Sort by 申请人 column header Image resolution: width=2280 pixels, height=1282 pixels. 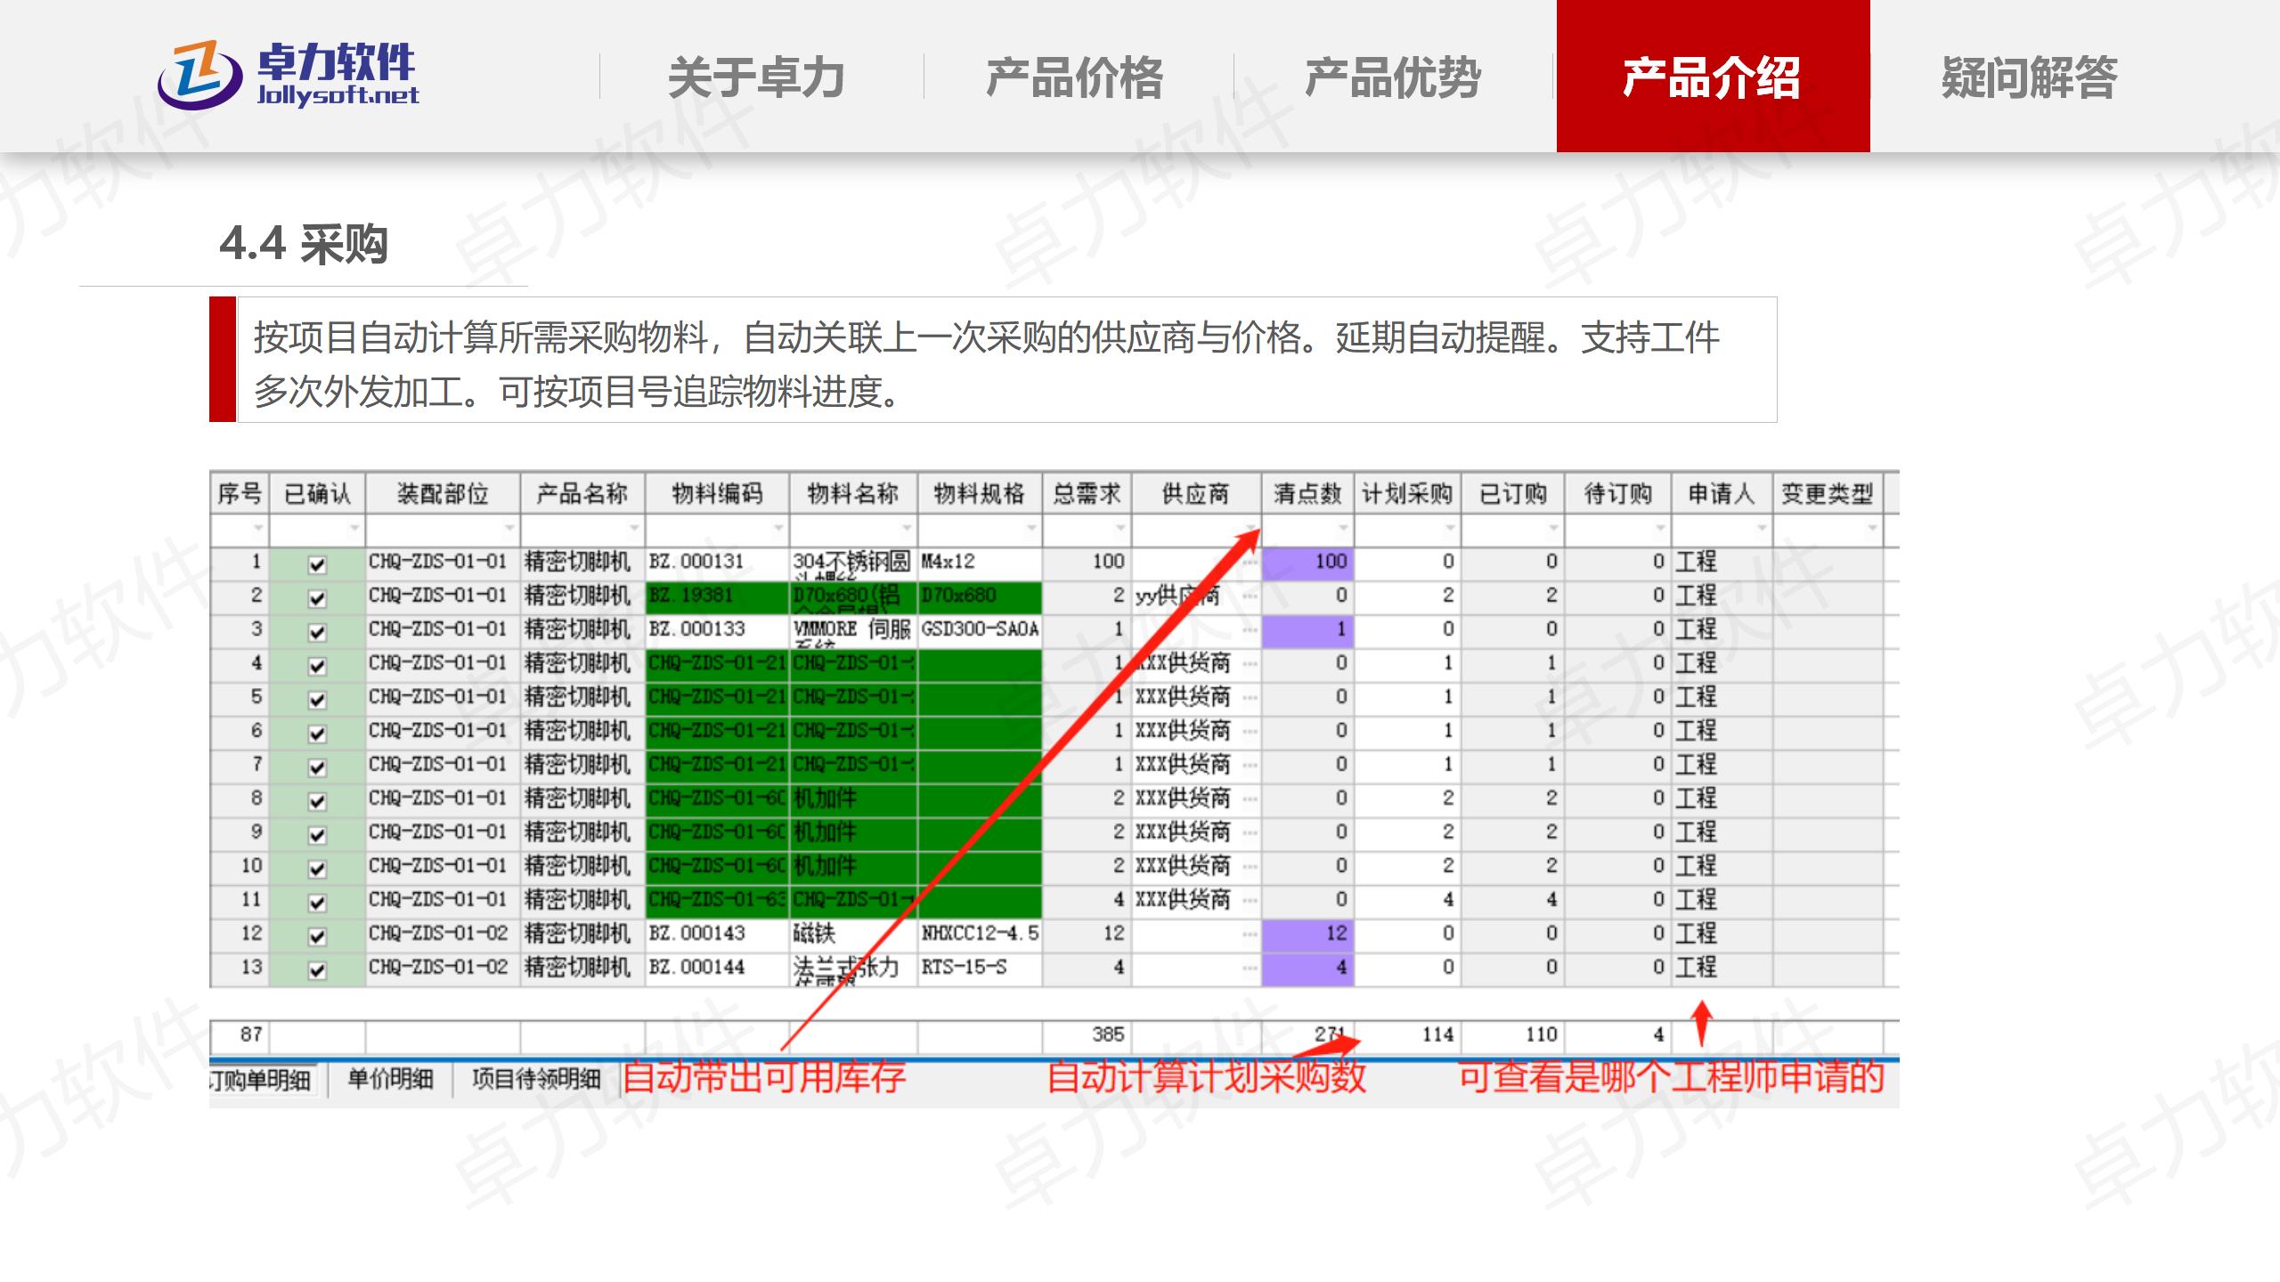1722,493
